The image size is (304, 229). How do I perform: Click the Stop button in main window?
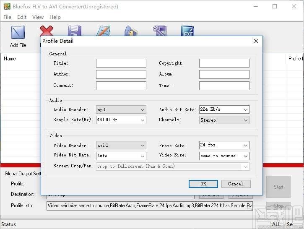click(x=278, y=206)
